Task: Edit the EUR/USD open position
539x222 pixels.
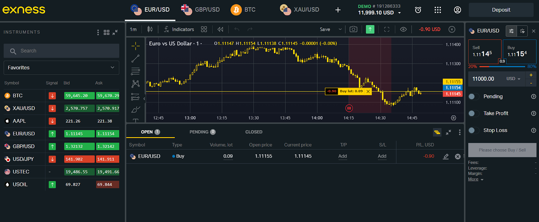Action: (446, 156)
